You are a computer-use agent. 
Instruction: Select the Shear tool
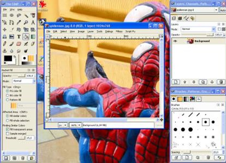(x=33, y=29)
